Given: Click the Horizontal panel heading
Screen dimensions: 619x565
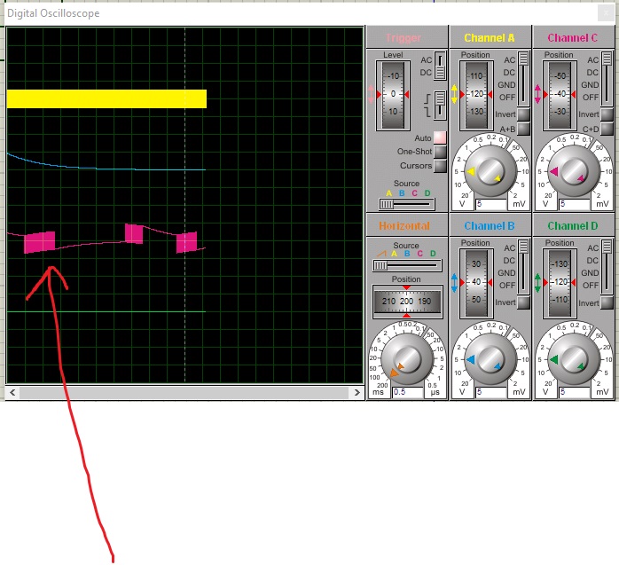Looking at the screenshot, I should pos(404,226).
